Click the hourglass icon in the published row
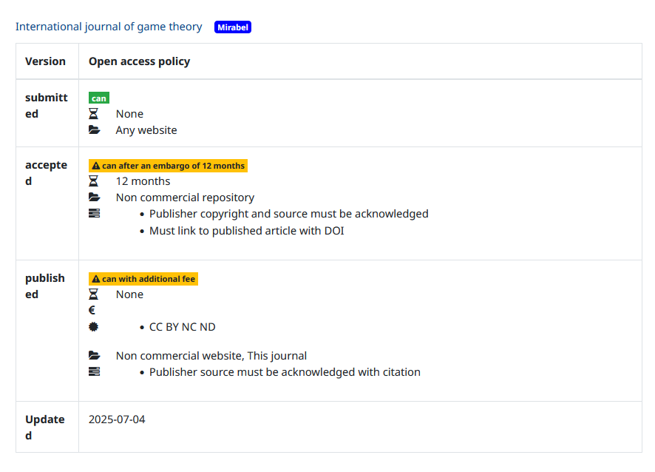Image resolution: width=655 pixels, height=472 pixels. [x=94, y=294]
